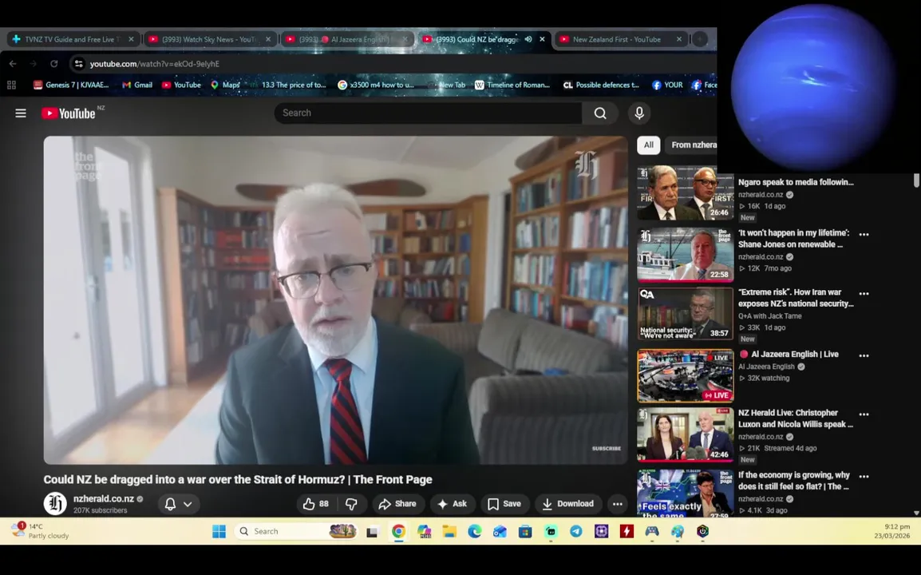Start voice search with the microphone
The height and width of the screenshot is (575, 921).
639,113
